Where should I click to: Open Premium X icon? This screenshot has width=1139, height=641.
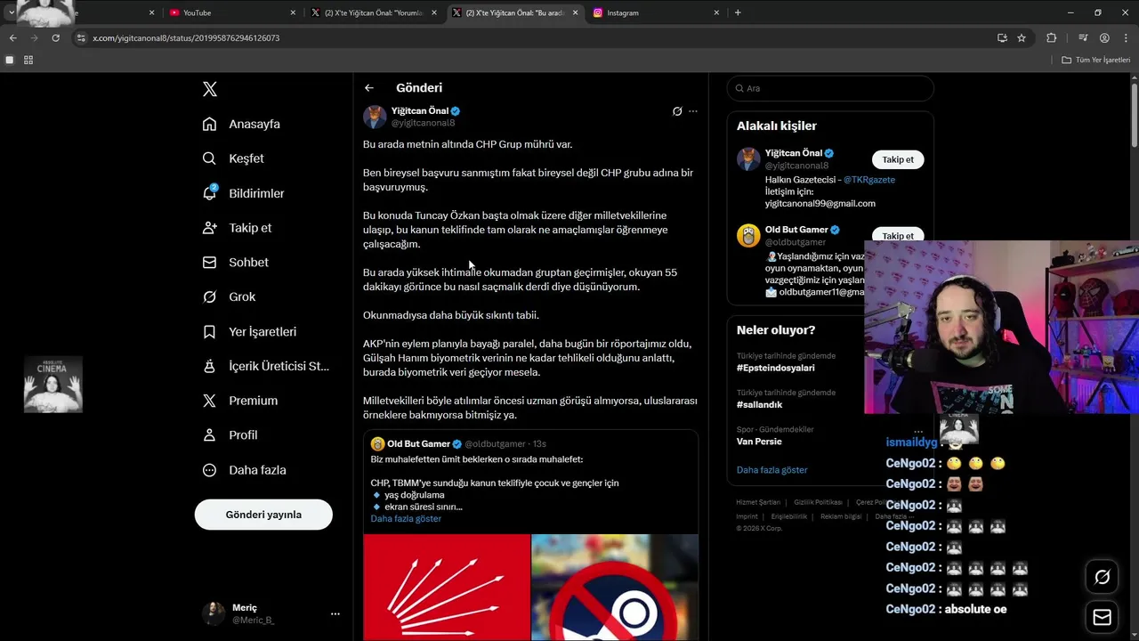[x=209, y=401]
